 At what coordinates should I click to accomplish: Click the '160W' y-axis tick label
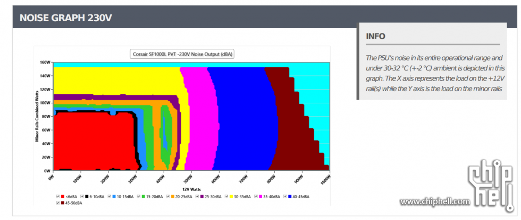pos(45,62)
